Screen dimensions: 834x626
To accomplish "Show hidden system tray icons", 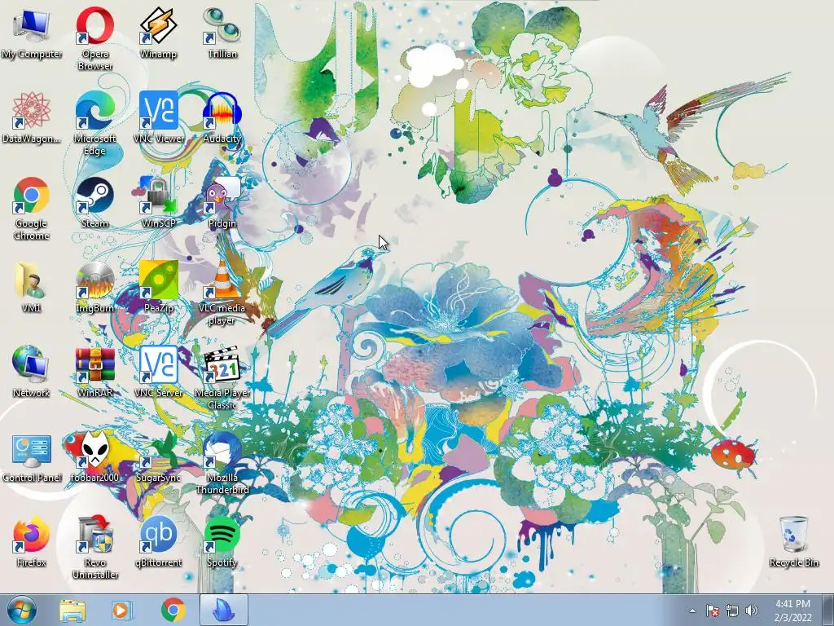I will 692,611.
